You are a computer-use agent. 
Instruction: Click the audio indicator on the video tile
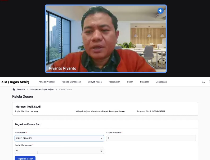pos(160,11)
